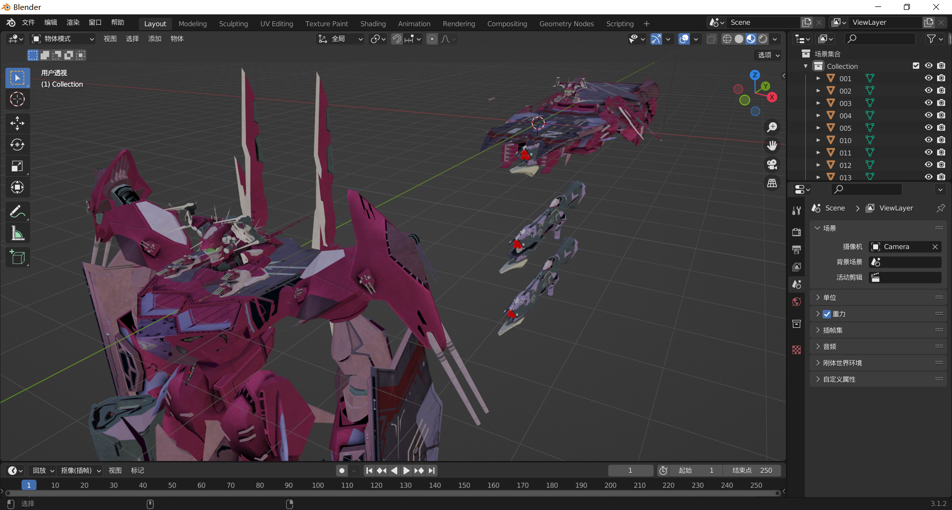Toggle visibility eye for object 001

click(929, 78)
